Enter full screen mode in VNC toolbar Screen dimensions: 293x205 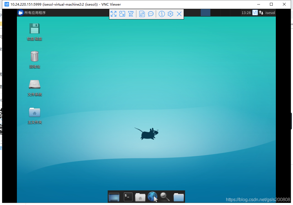point(114,14)
